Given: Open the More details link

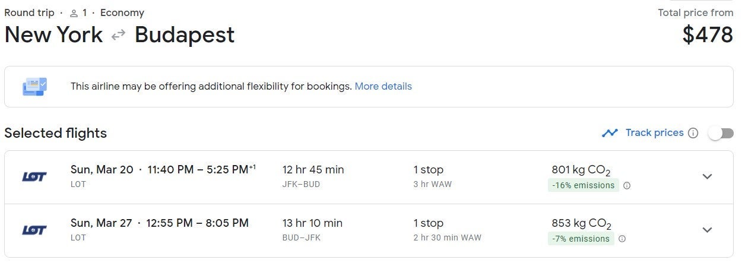Looking at the screenshot, I should 383,87.
